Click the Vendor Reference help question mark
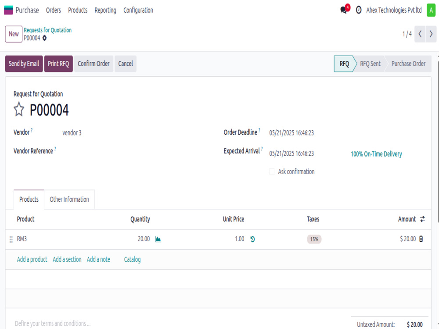 55,149
